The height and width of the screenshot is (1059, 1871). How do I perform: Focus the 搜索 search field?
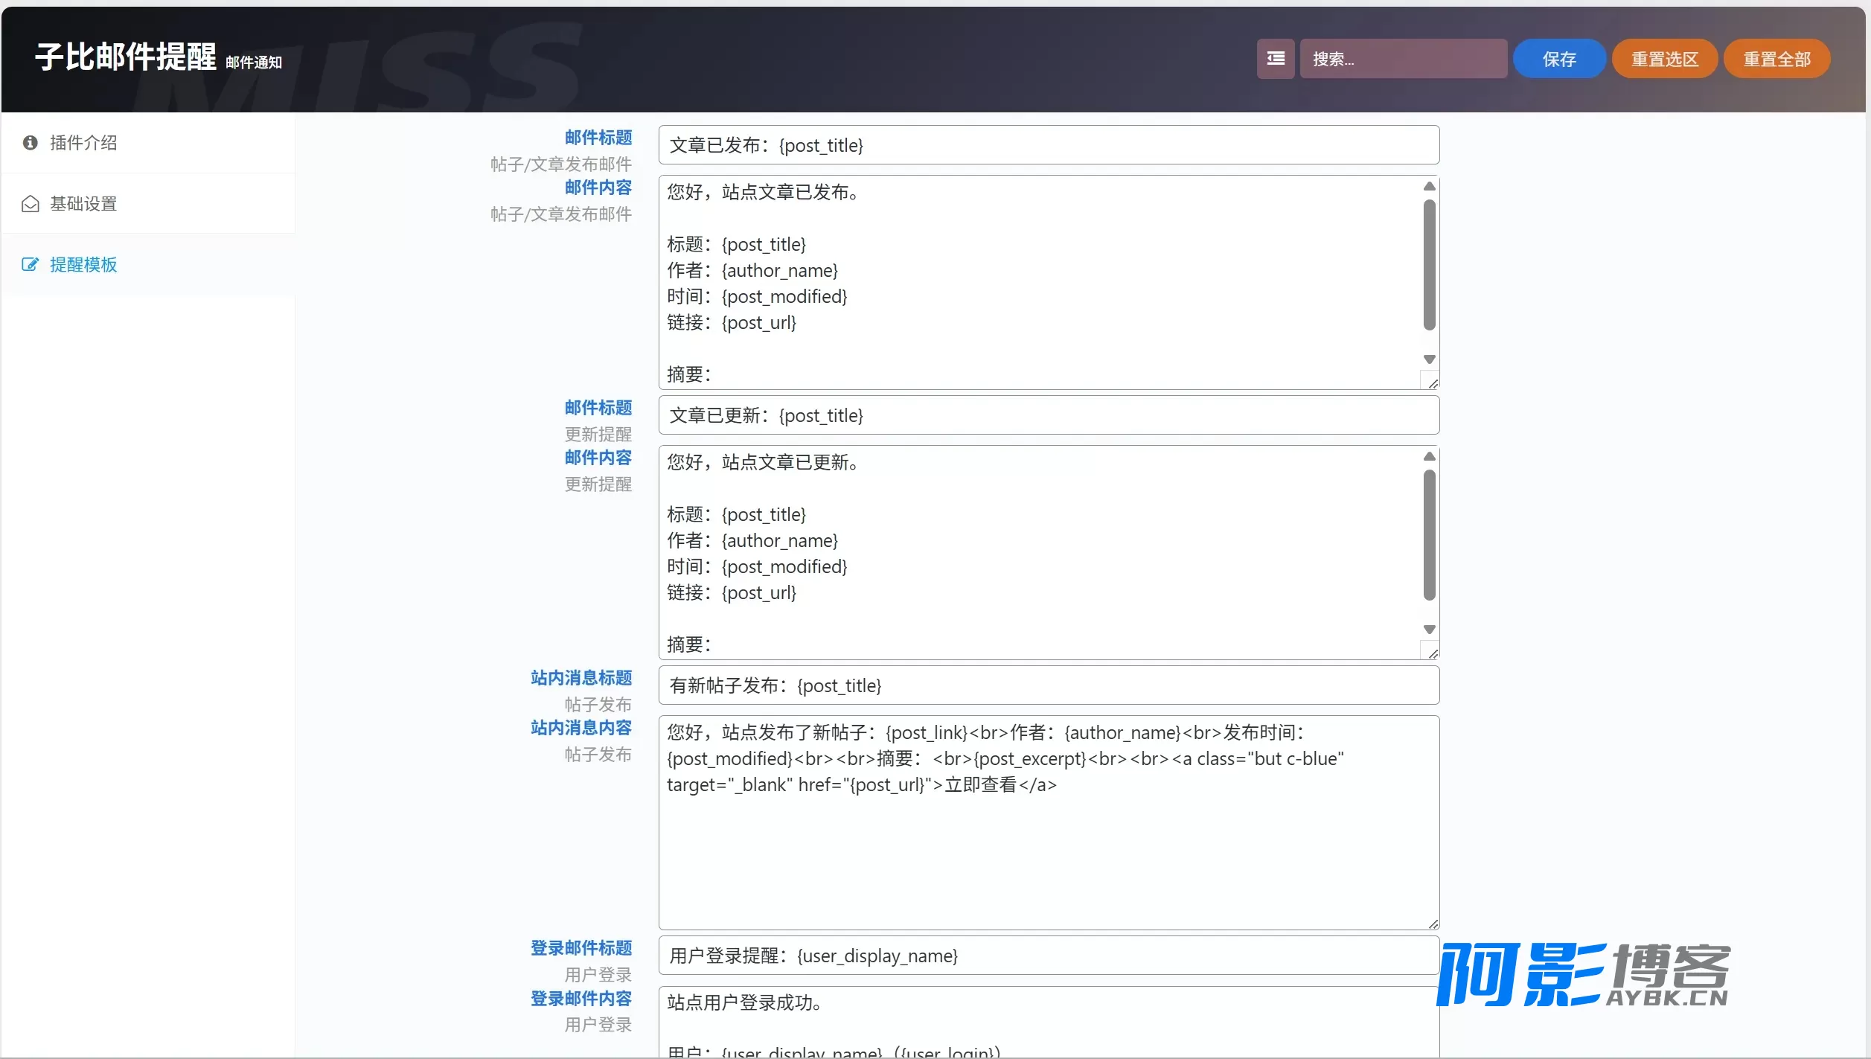click(1404, 59)
